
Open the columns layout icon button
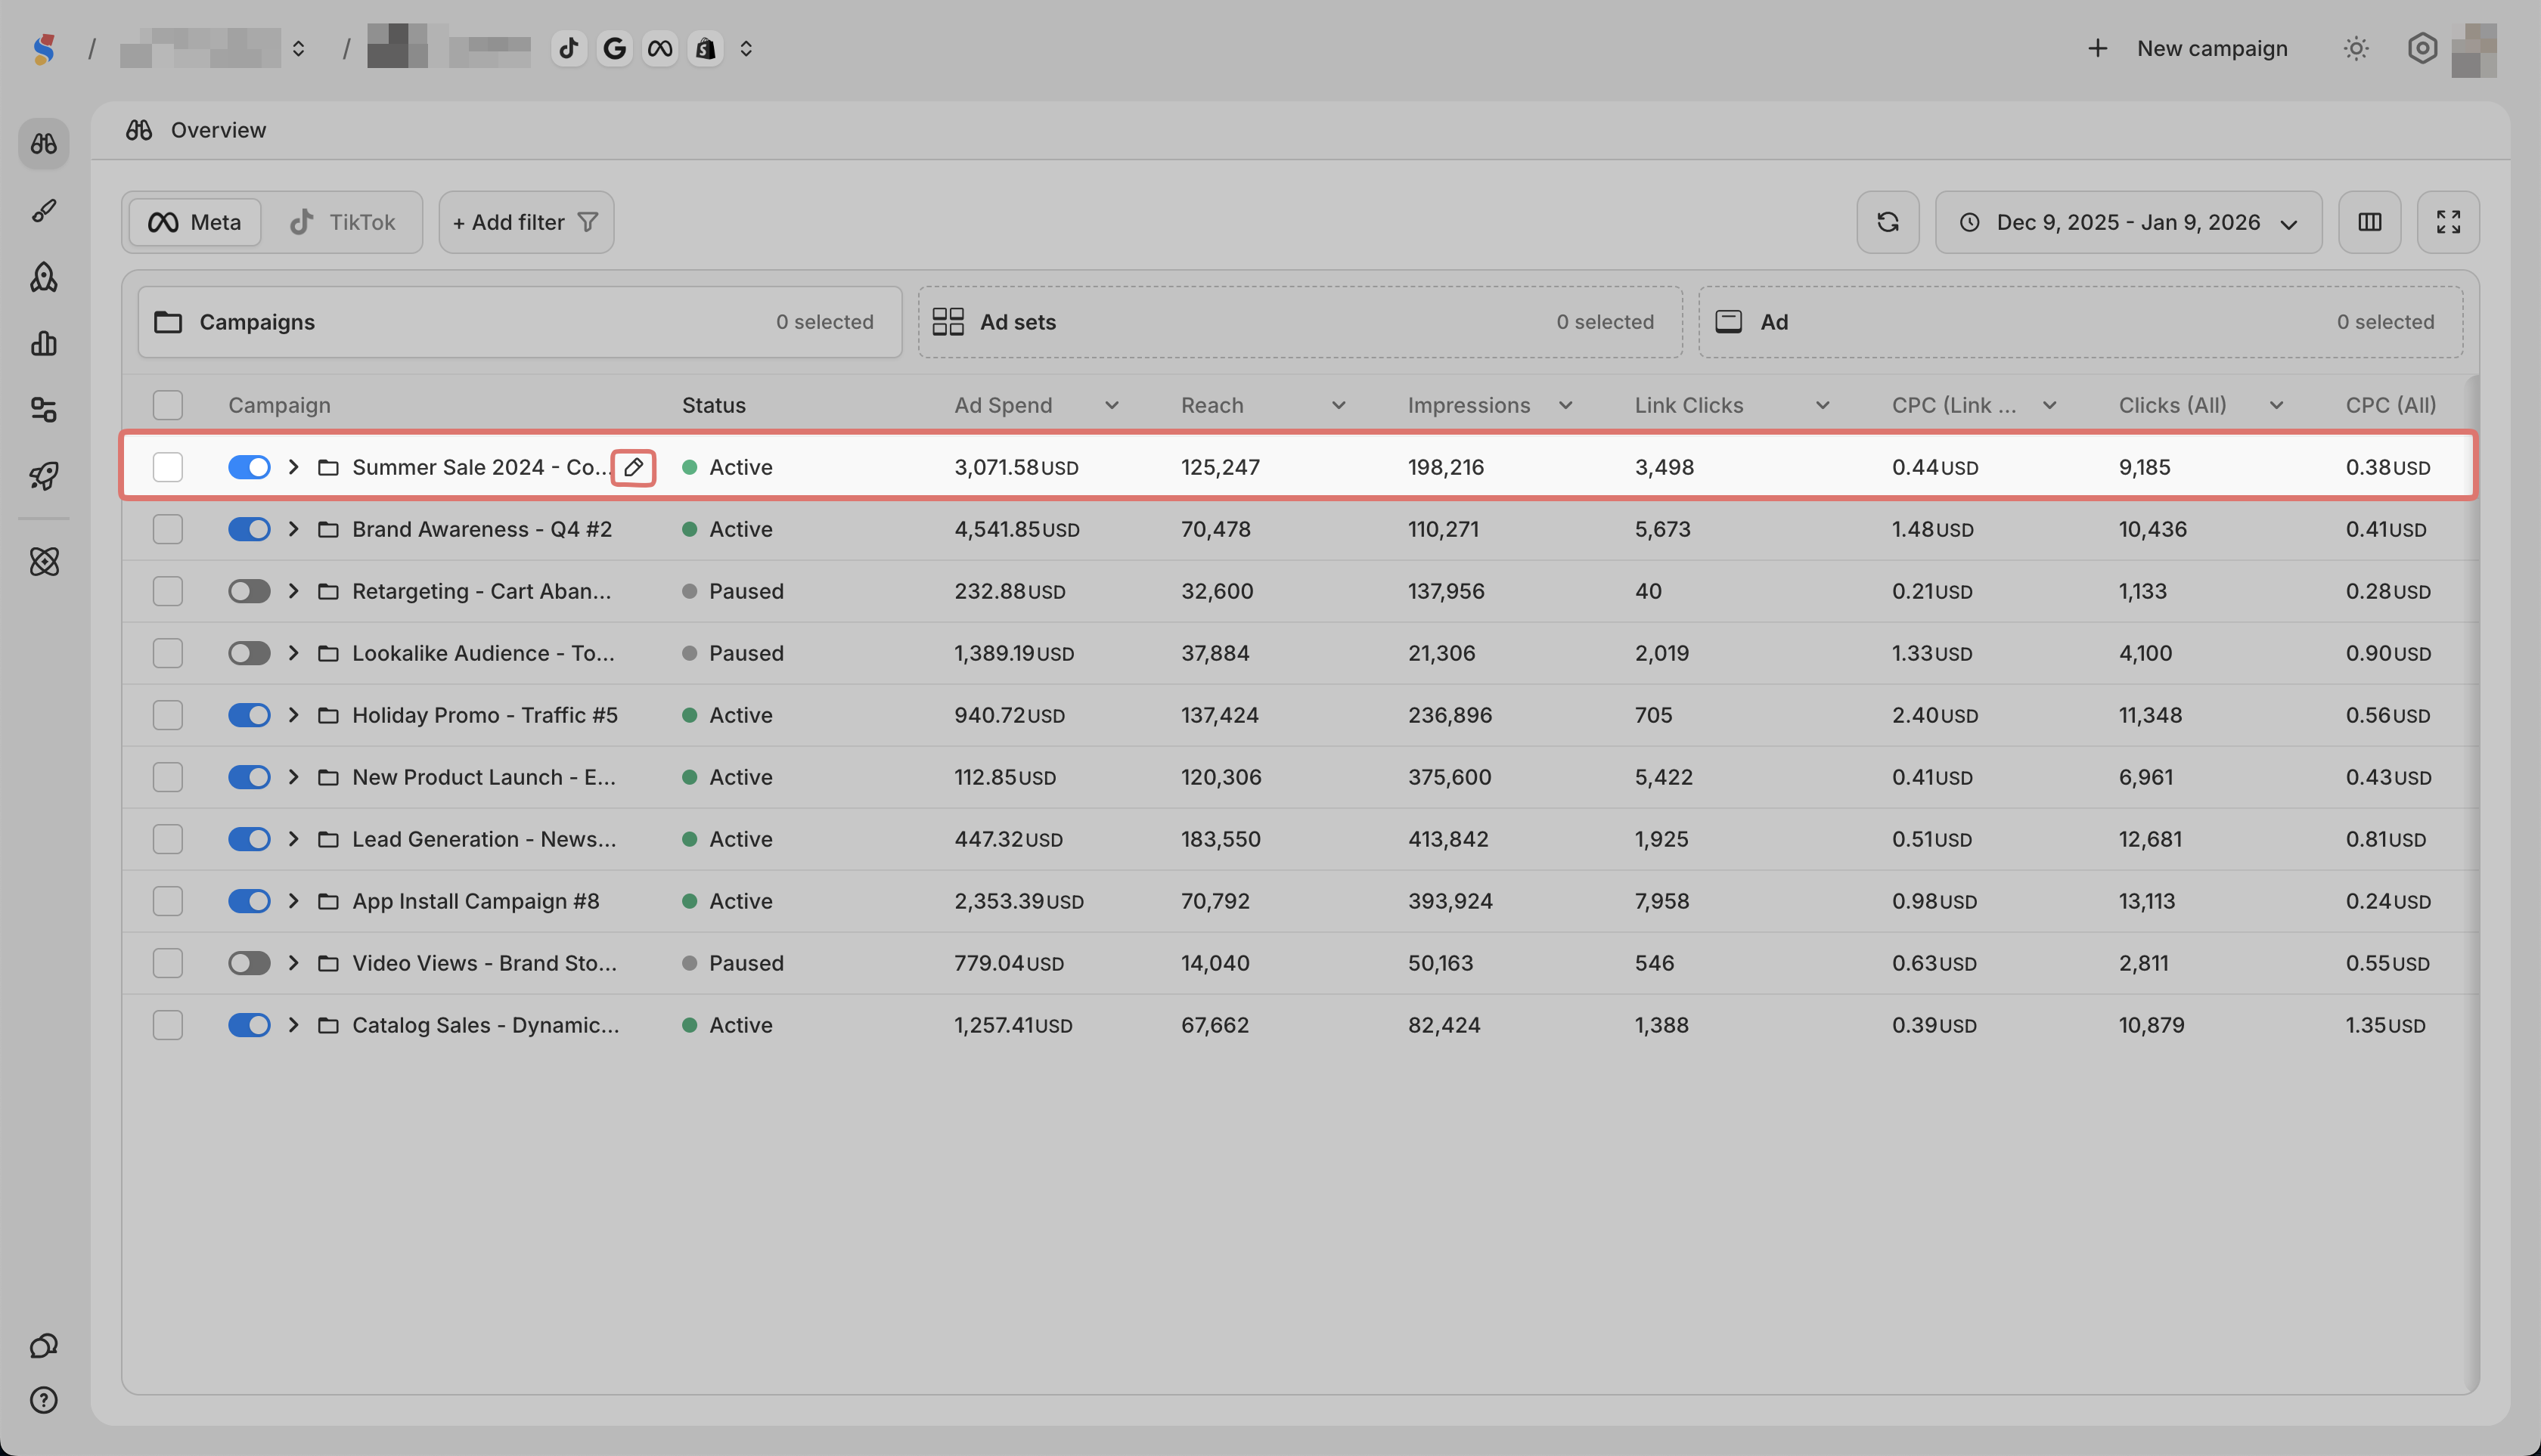pos(2369,222)
